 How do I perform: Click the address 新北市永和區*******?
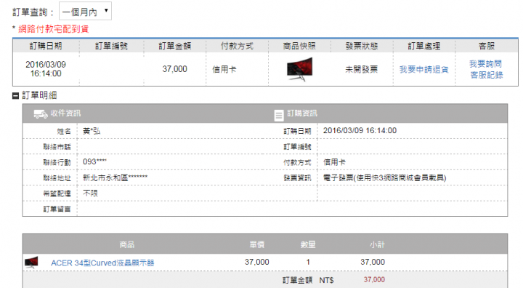115,177
